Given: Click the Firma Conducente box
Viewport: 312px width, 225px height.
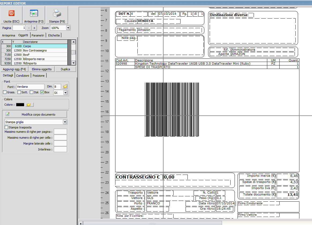Looking at the screenshot, I should [268, 207].
